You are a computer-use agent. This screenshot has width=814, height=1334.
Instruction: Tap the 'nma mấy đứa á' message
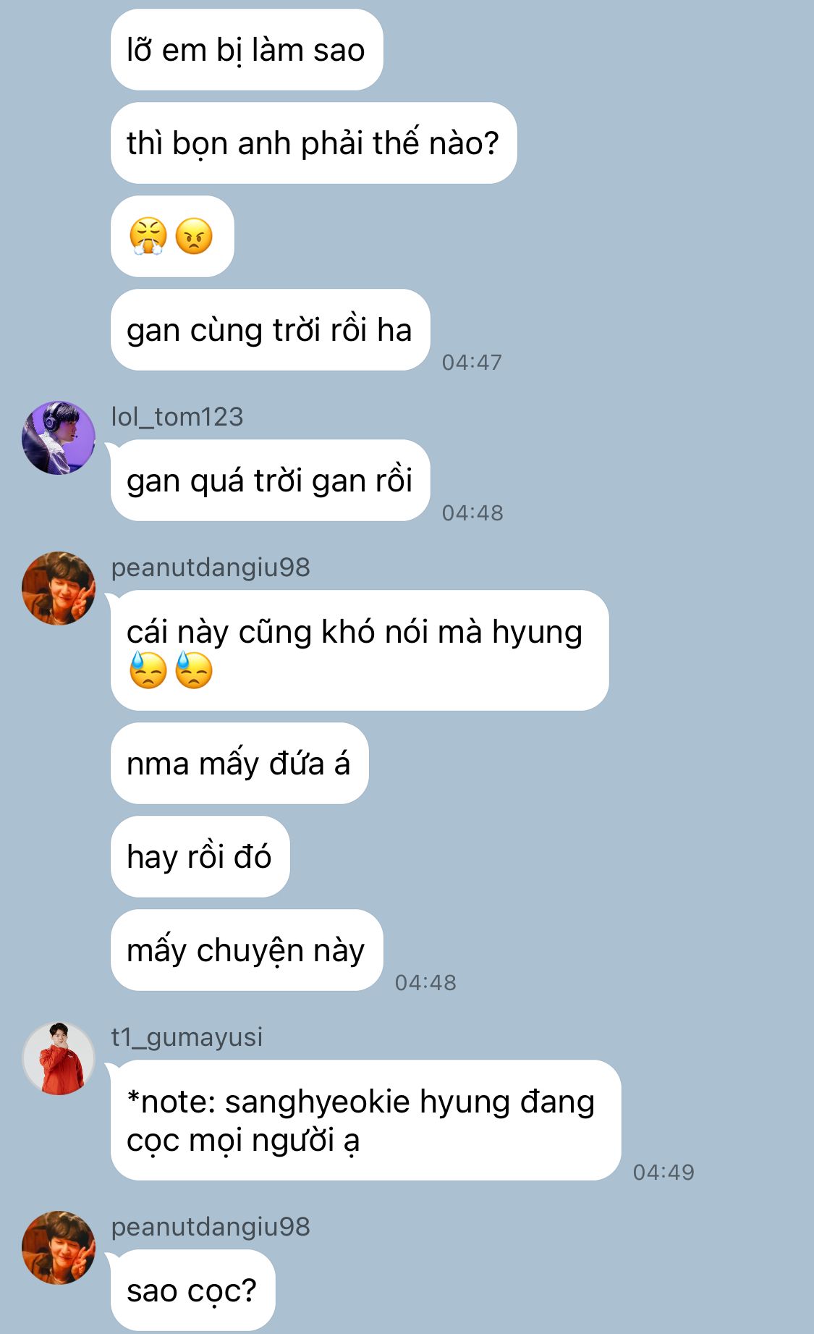239,764
